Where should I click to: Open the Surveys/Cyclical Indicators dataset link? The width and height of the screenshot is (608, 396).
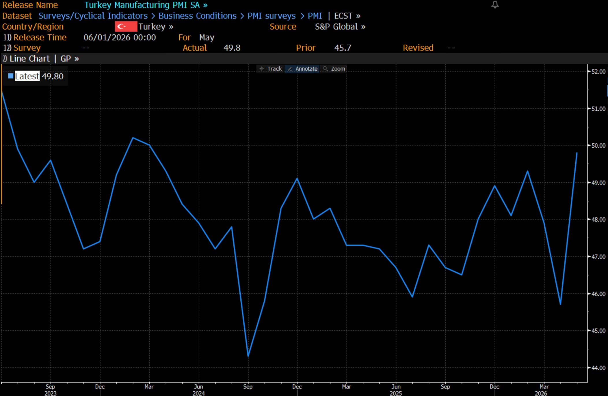[x=93, y=16]
